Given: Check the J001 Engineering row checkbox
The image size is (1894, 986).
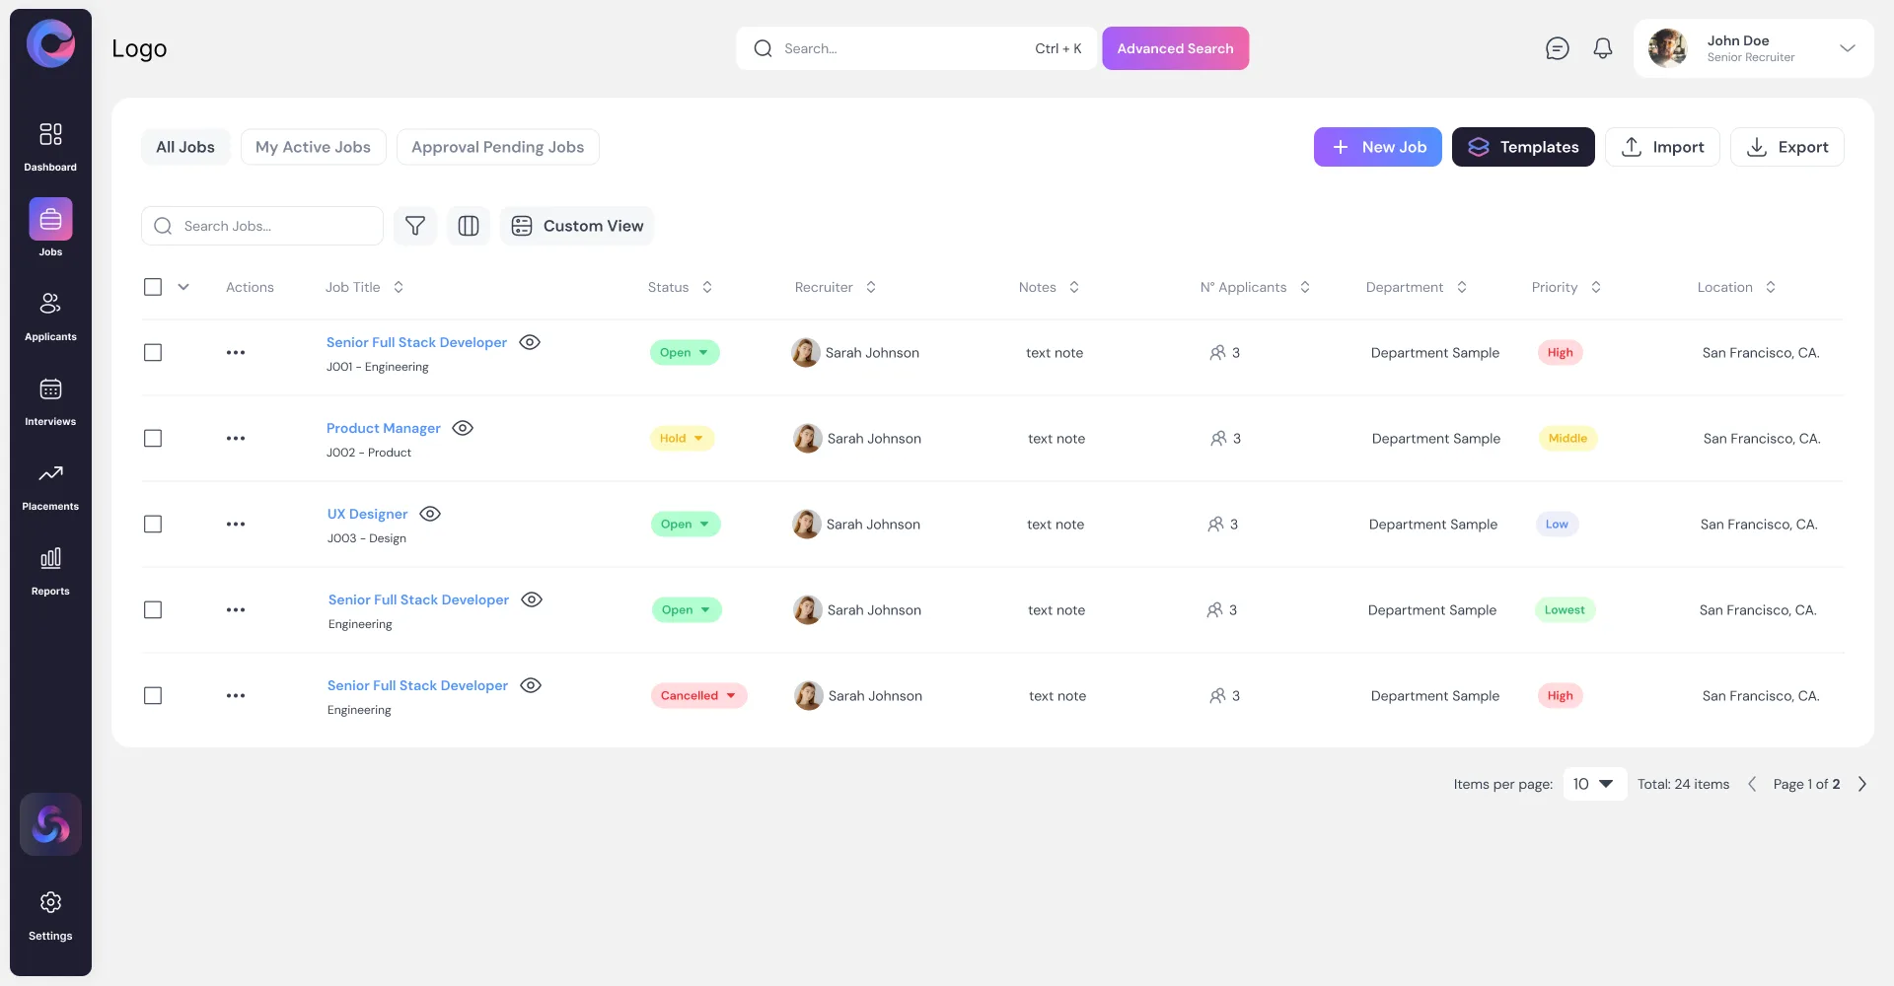Looking at the screenshot, I should (x=153, y=352).
